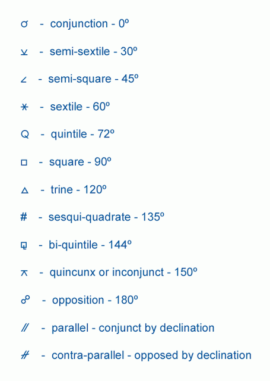Select the sextile asterisk symbol
The image size is (270, 381).
coord(24,107)
